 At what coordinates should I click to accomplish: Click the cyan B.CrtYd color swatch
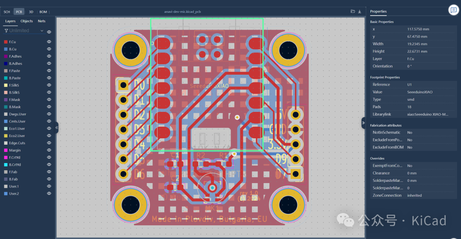coord(6,165)
